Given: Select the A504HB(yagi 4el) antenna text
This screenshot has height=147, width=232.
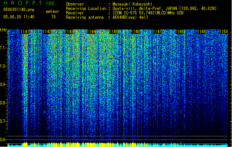Looking at the screenshot, I should (130, 17).
